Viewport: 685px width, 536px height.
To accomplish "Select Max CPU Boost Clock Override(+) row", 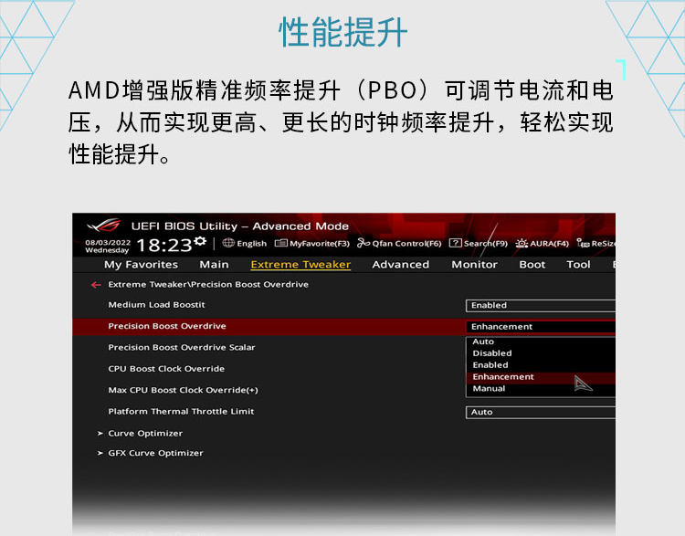I will coord(183,390).
